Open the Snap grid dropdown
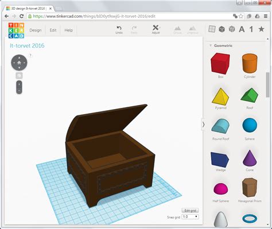The image size is (272, 229). pyautogui.click(x=190, y=217)
